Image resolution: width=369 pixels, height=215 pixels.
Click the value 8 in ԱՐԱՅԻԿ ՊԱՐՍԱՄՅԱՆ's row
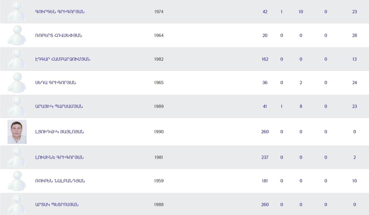pos(301,106)
